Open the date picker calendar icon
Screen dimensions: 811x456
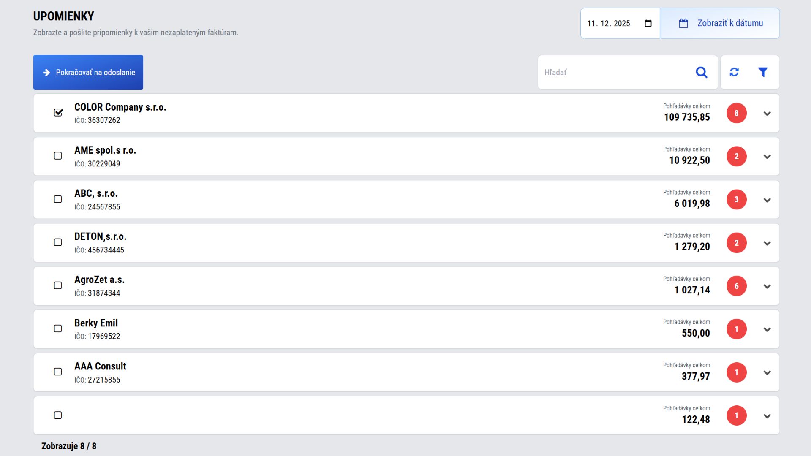click(648, 24)
